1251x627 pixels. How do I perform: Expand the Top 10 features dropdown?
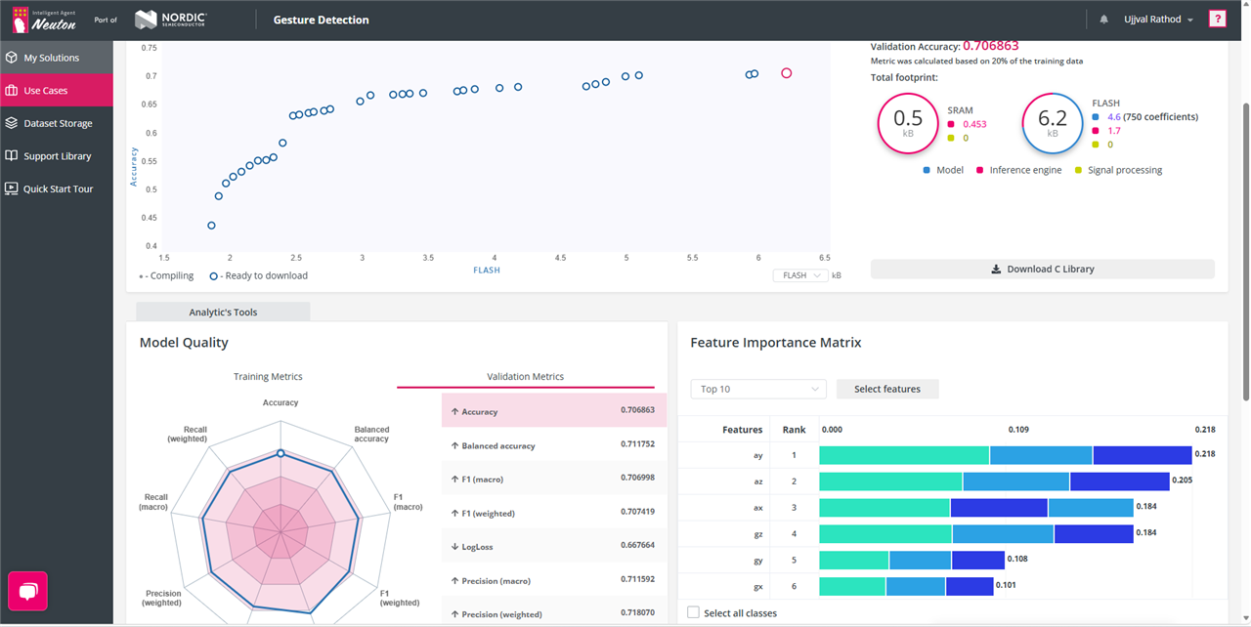[x=757, y=389]
